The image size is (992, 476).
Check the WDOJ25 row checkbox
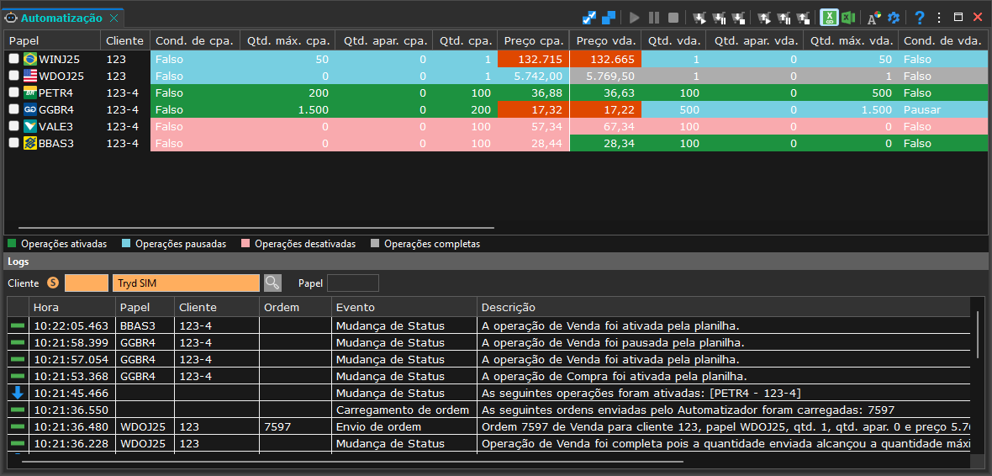click(x=14, y=76)
